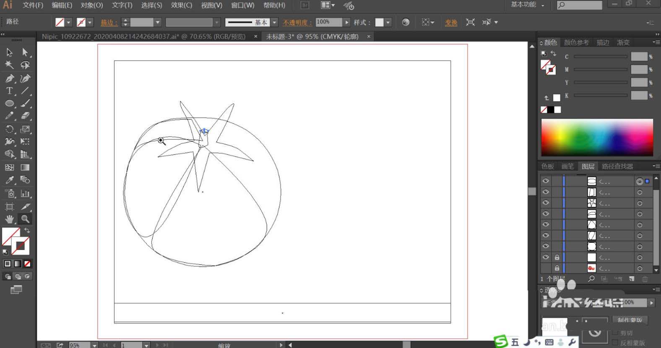This screenshot has width=661, height=348.
Task: Activate the Hand tool
Action: point(9,219)
